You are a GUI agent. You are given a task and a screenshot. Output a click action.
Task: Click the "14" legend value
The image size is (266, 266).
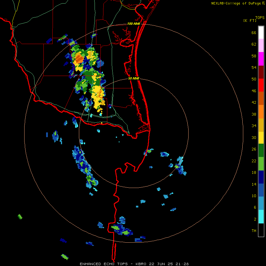[254, 184]
